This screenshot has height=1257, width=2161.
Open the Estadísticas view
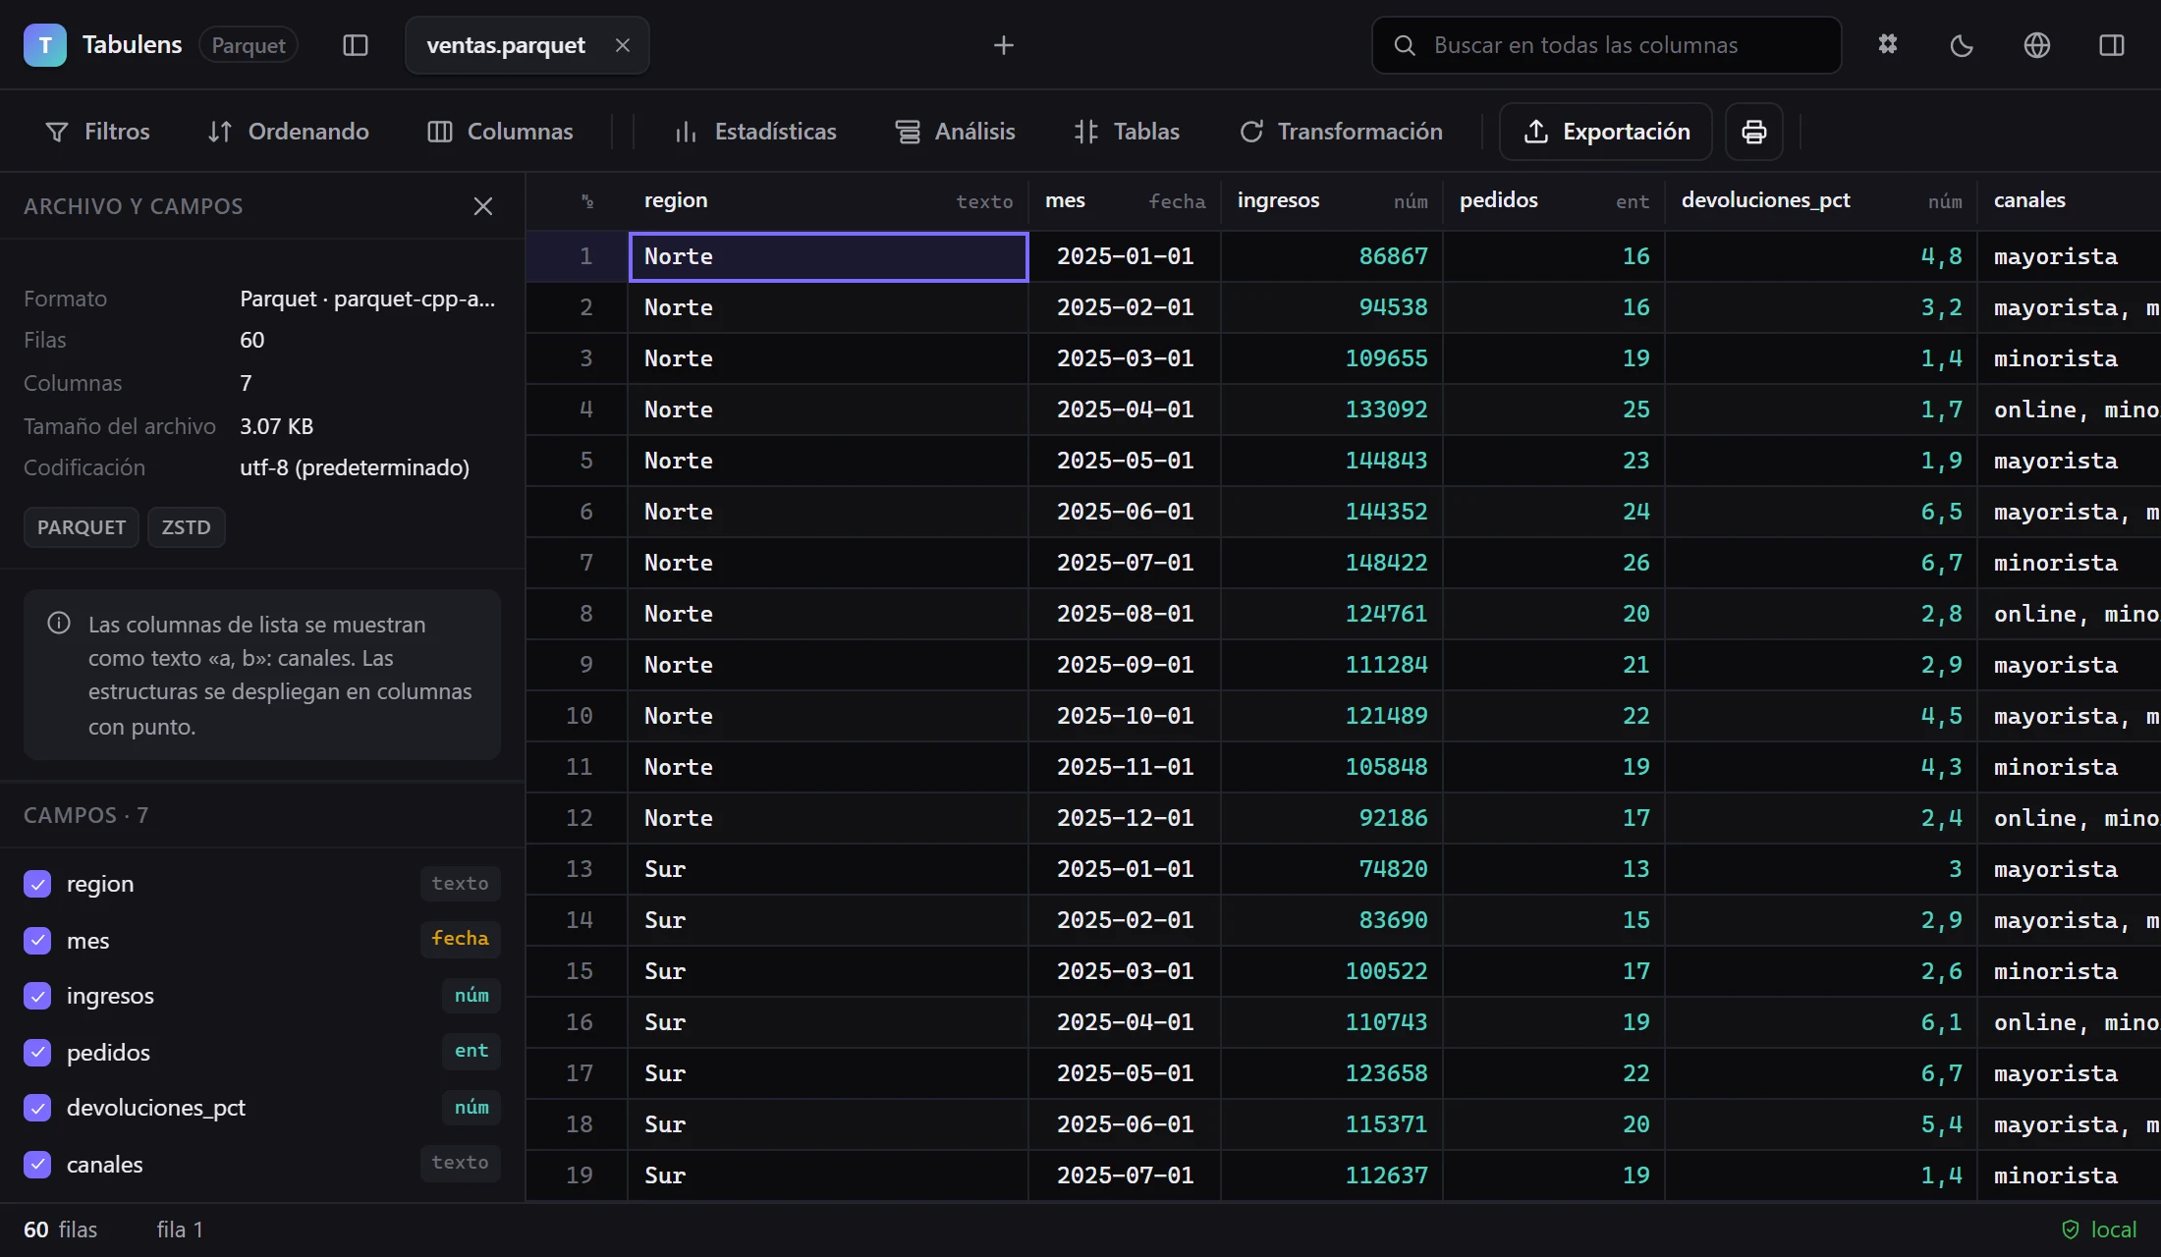[x=756, y=132]
